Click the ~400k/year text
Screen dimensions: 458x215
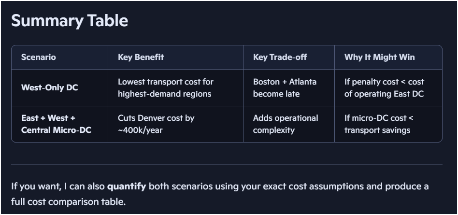click(x=141, y=130)
